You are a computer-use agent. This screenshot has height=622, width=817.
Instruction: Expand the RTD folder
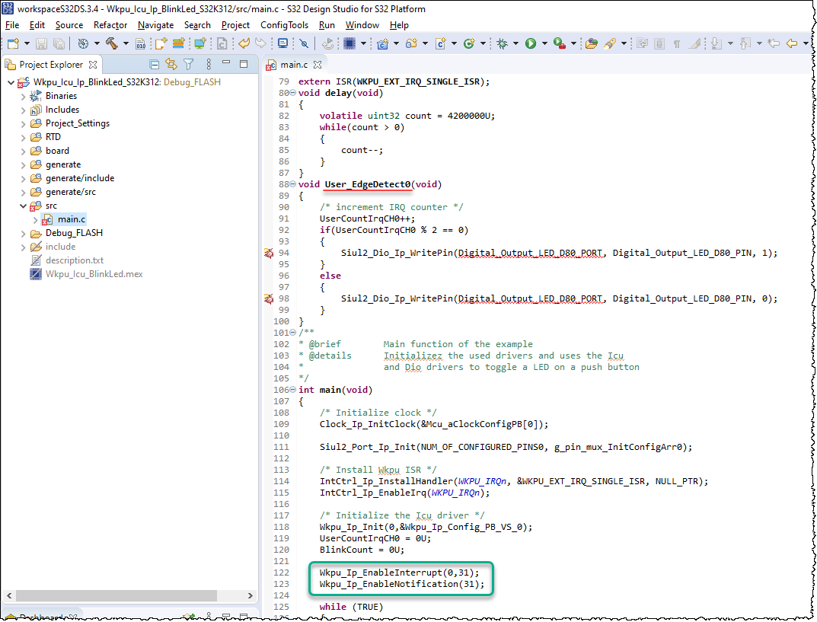pos(23,137)
